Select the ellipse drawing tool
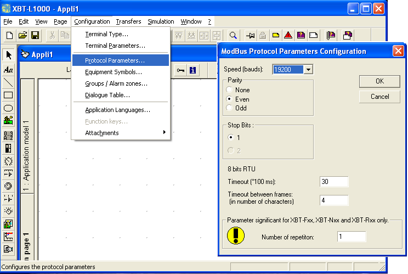Screen dimensions: 408x274 click(x=8, y=108)
